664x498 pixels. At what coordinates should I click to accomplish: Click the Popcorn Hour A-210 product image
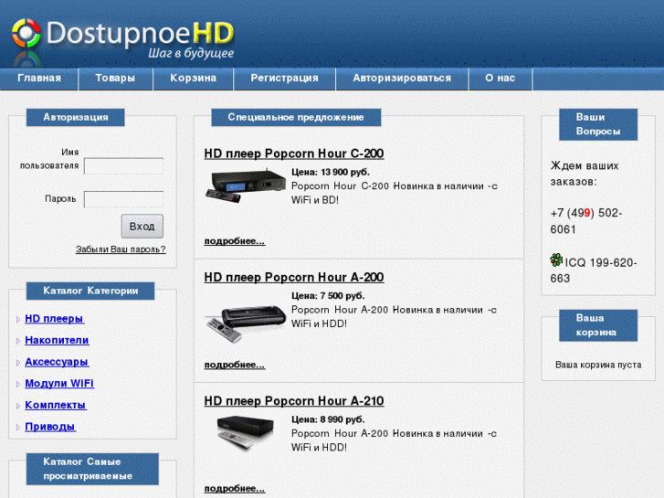[x=245, y=433]
